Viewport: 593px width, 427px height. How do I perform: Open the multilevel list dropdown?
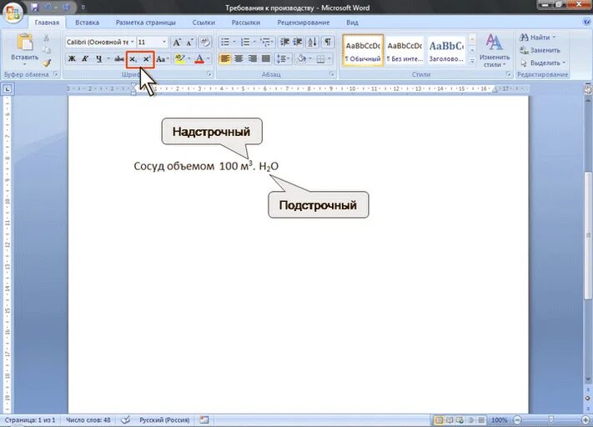coord(273,42)
